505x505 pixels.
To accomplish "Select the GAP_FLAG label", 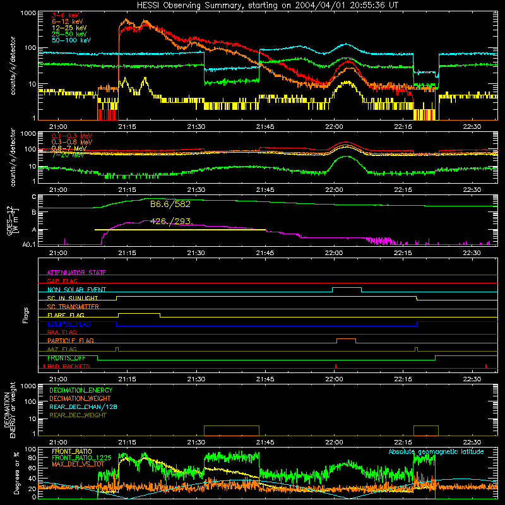I will coord(62,281).
